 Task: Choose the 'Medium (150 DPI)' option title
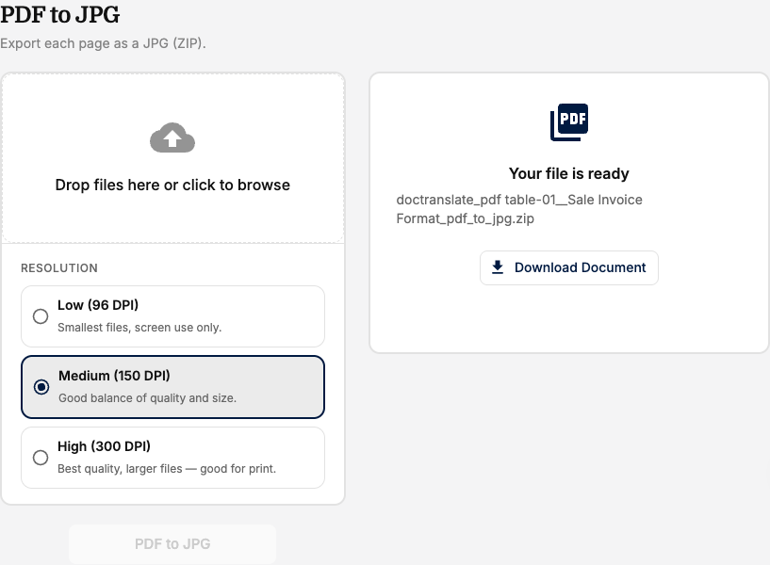(114, 376)
